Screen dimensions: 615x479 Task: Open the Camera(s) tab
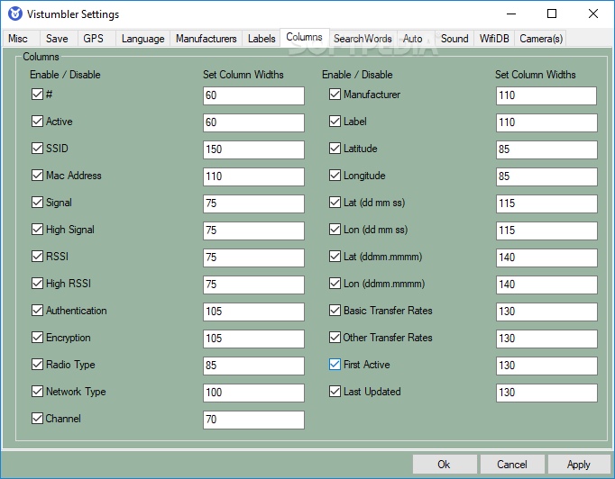pos(541,39)
